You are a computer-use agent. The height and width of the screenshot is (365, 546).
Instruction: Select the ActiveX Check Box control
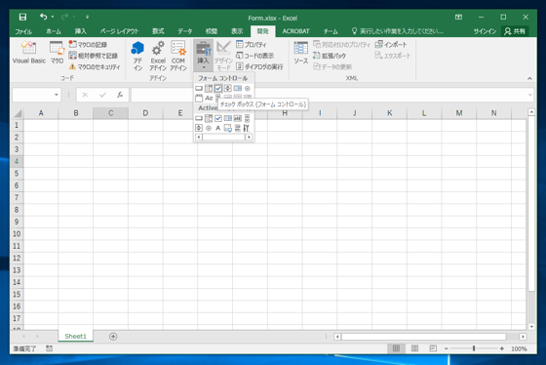[x=218, y=118]
